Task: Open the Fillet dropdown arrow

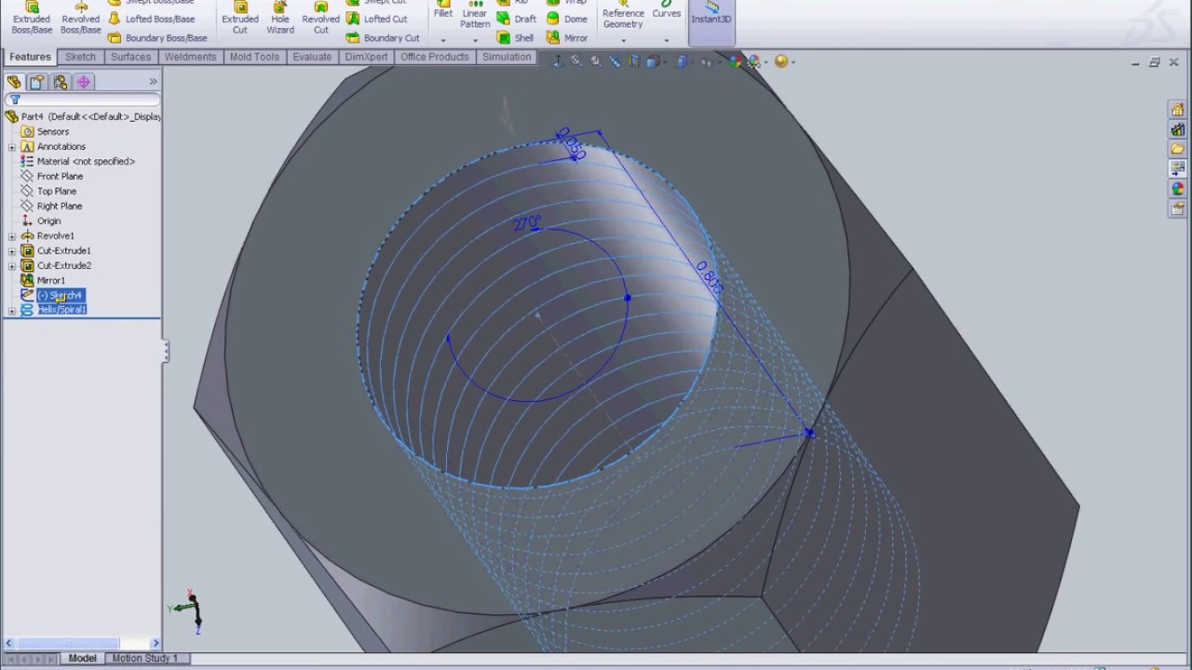Action: (443, 40)
